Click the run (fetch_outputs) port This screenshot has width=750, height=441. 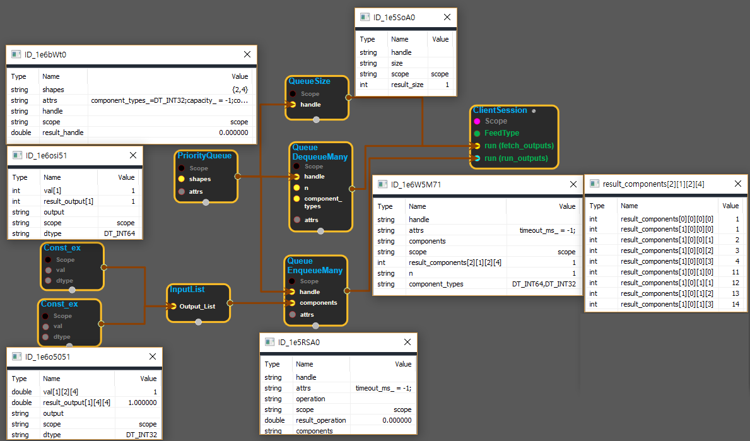tap(478, 146)
